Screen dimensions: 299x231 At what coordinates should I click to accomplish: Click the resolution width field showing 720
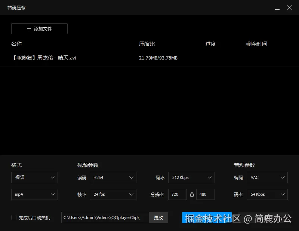point(177,194)
